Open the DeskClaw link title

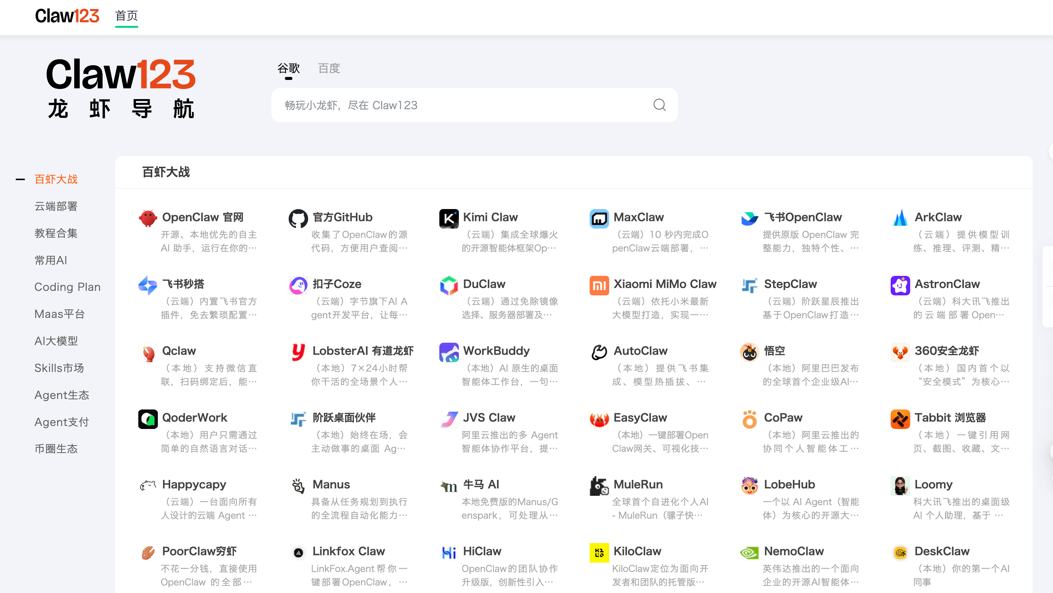(942, 551)
